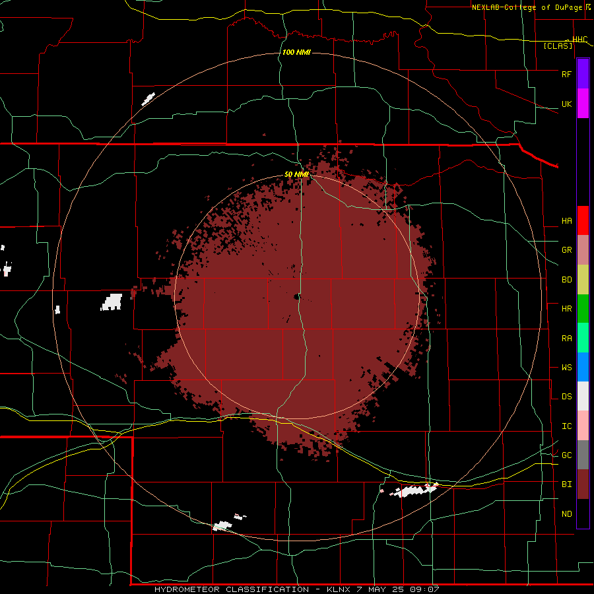The width and height of the screenshot is (594, 594).
Task: Click the [CLAS] units label
Action: [x=558, y=46]
